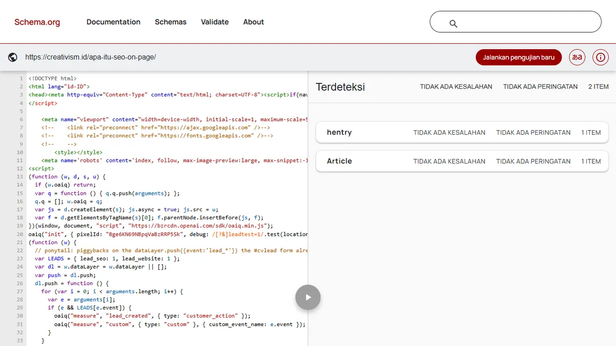Click the oaiq.min.js script URL line
The width and height of the screenshot is (616, 346).
click(151, 226)
